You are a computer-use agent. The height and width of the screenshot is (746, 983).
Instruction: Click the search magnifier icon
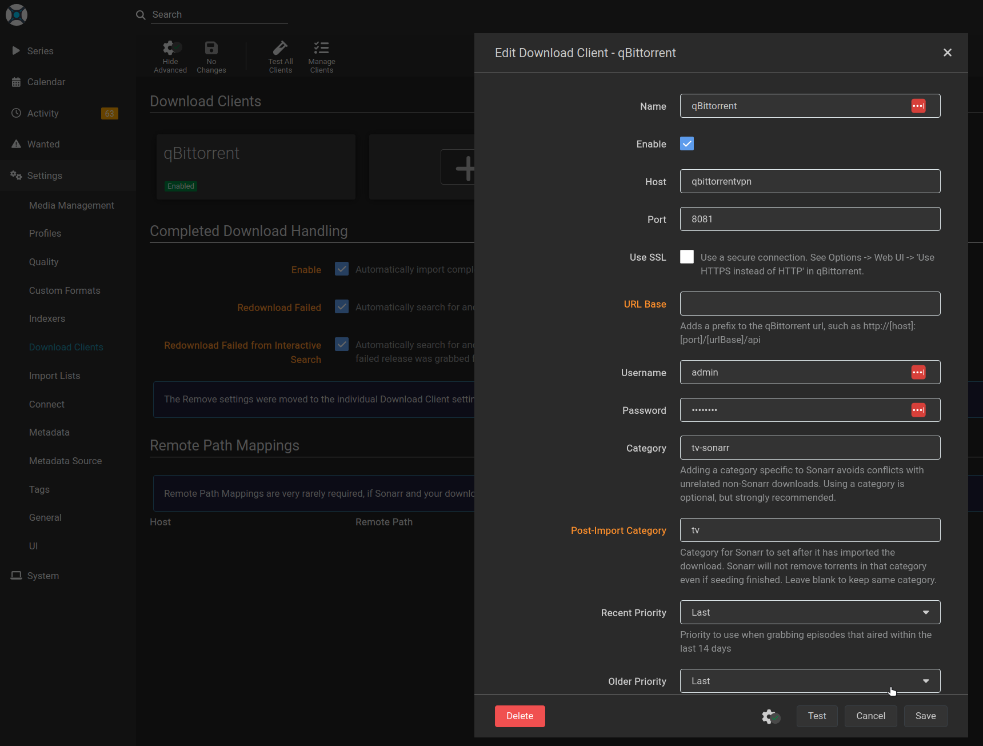pyautogui.click(x=141, y=15)
